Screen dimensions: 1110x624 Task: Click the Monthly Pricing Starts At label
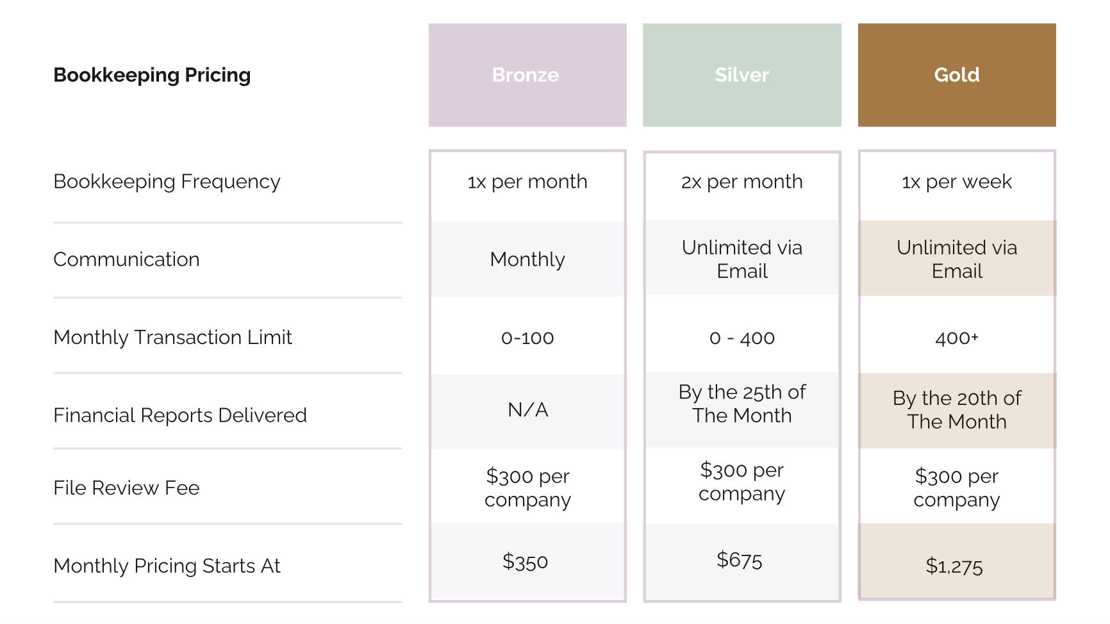tap(167, 566)
